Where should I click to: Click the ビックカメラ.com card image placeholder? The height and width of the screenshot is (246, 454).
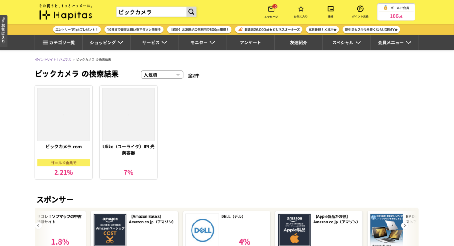(x=63, y=114)
